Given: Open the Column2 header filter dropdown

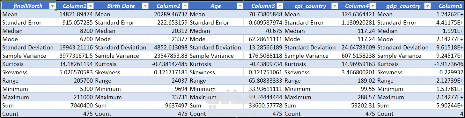Looking at the screenshot, I should [x=185, y=6].
